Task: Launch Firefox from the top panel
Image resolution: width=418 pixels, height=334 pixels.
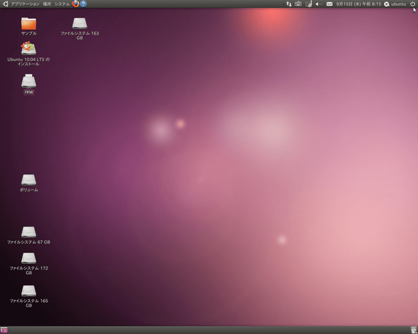Action: point(75,4)
